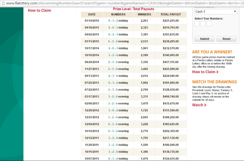This screenshot has height=161, width=244.
Task: Click winners count 1,725
Action: tap(144, 110)
